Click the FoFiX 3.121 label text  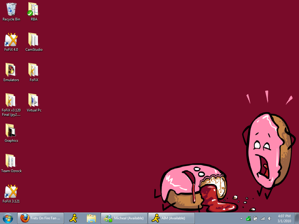click(11, 201)
